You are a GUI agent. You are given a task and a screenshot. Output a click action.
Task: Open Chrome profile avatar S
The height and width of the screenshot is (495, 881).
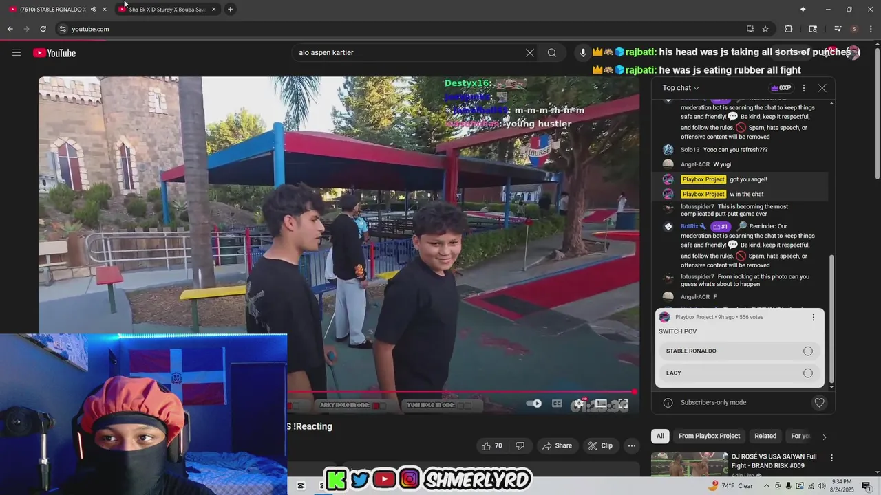point(854,29)
